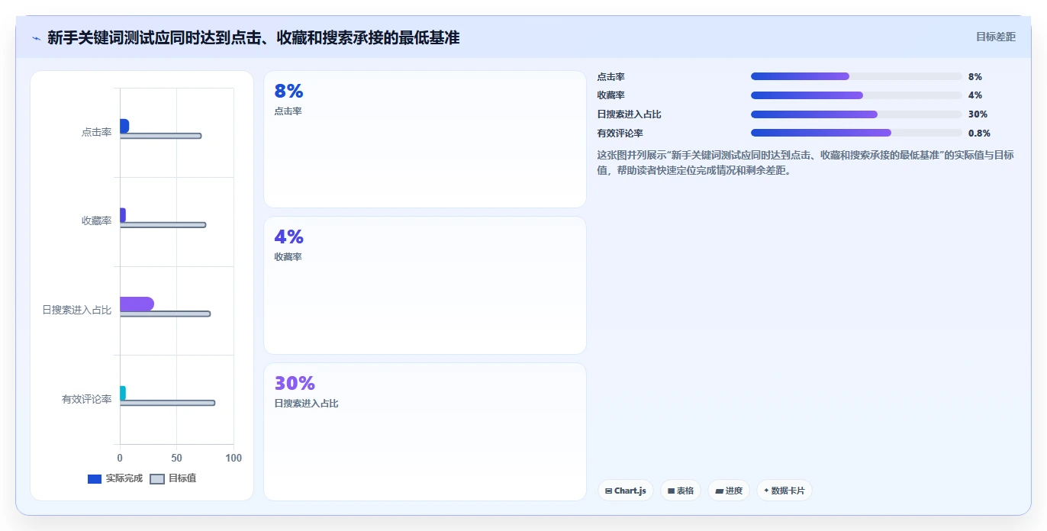1047x531 pixels.
Task: Click the 点击率 target bar in chart
Action: click(160, 136)
